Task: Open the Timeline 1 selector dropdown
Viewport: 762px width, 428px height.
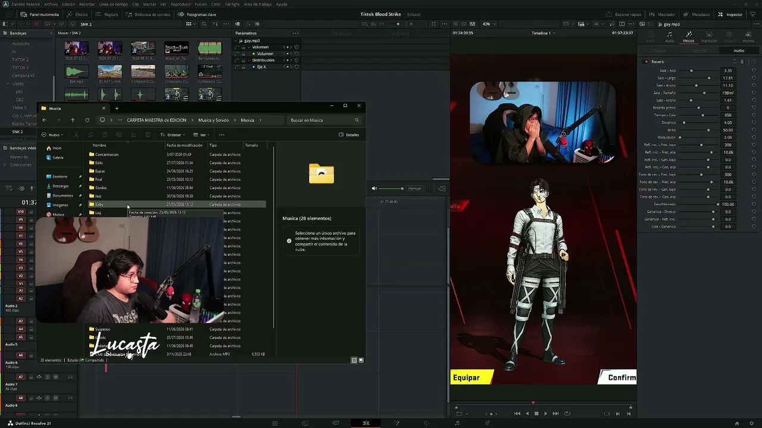Action: (x=543, y=33)
